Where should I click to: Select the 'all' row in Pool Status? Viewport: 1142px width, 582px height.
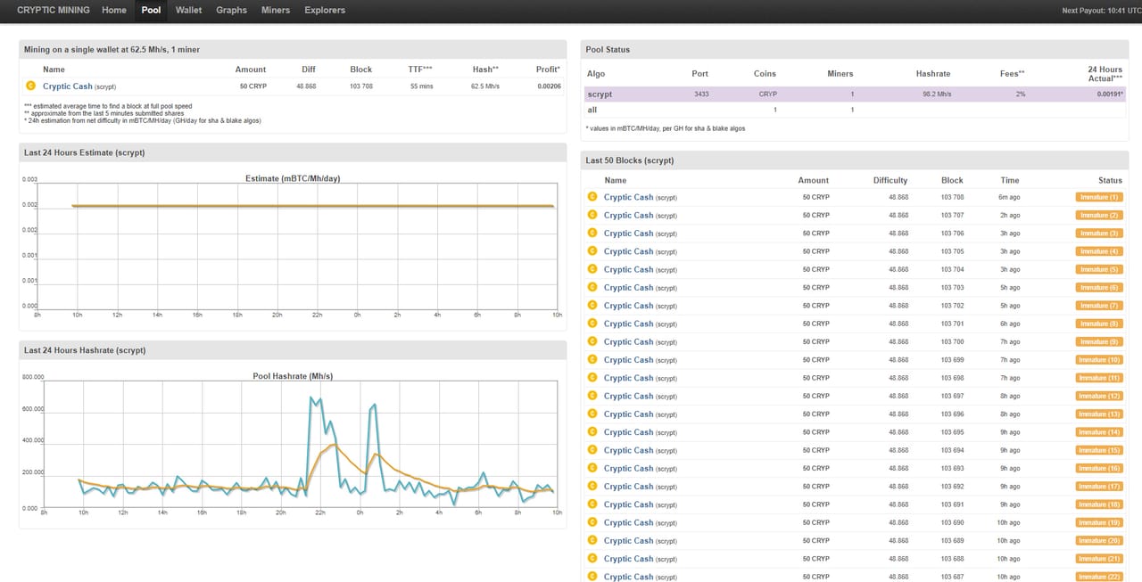(x=856, y=110)
